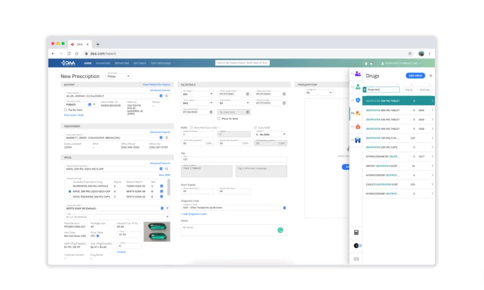Open the Rx Priority Pickup dropdown
This screenshot has width=484, height=290.
(x=119, y=77)
